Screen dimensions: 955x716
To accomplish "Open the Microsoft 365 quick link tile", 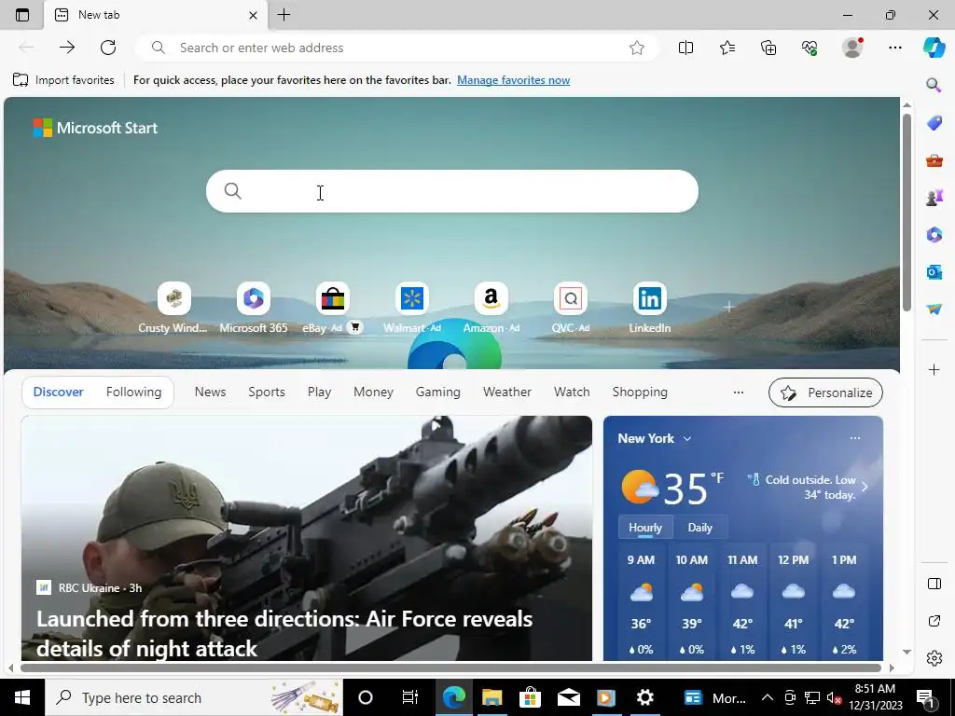I will pos(254,308).
